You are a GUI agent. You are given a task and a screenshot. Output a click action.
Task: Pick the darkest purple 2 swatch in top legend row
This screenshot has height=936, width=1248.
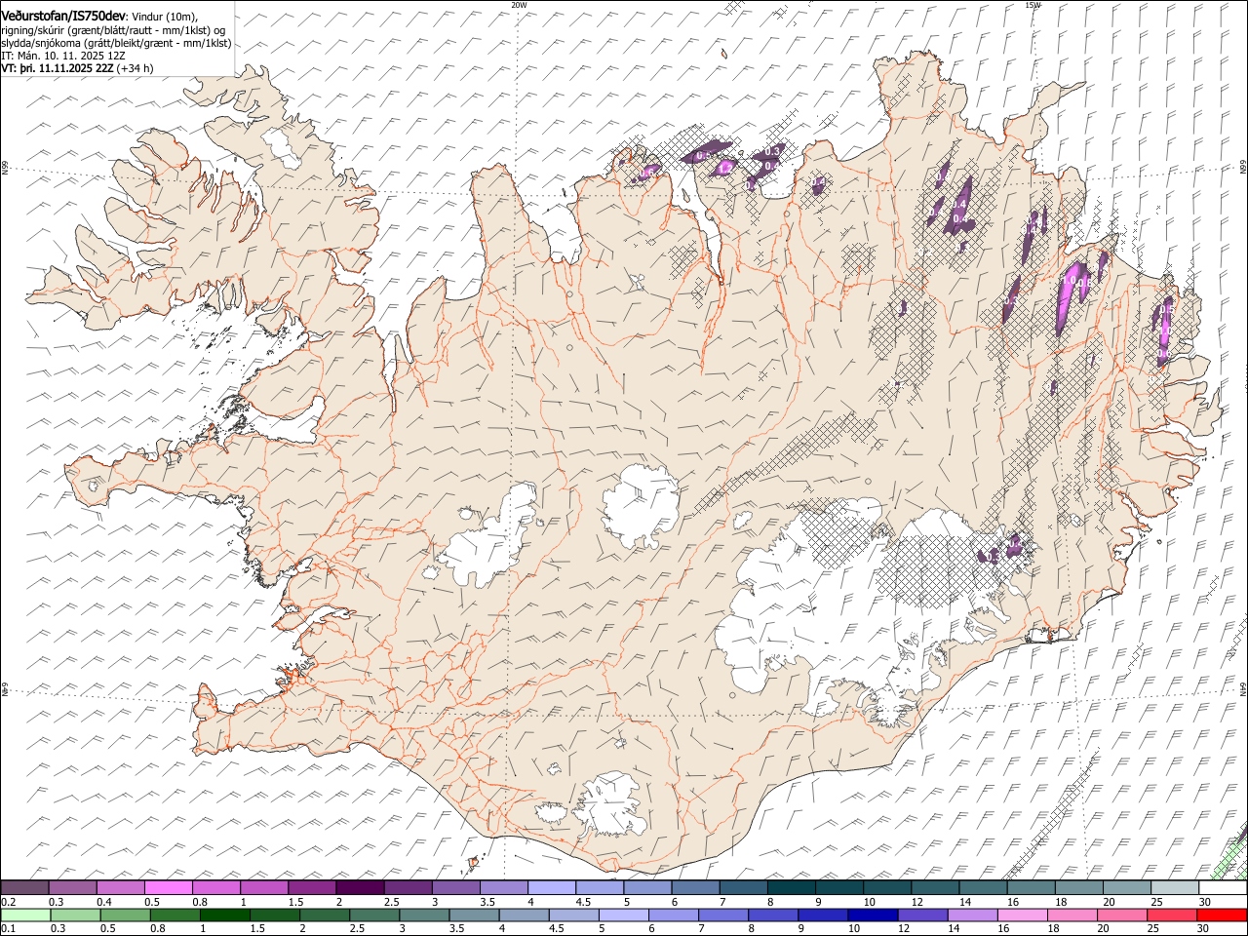pyautogui.click(x=360, y=888)
